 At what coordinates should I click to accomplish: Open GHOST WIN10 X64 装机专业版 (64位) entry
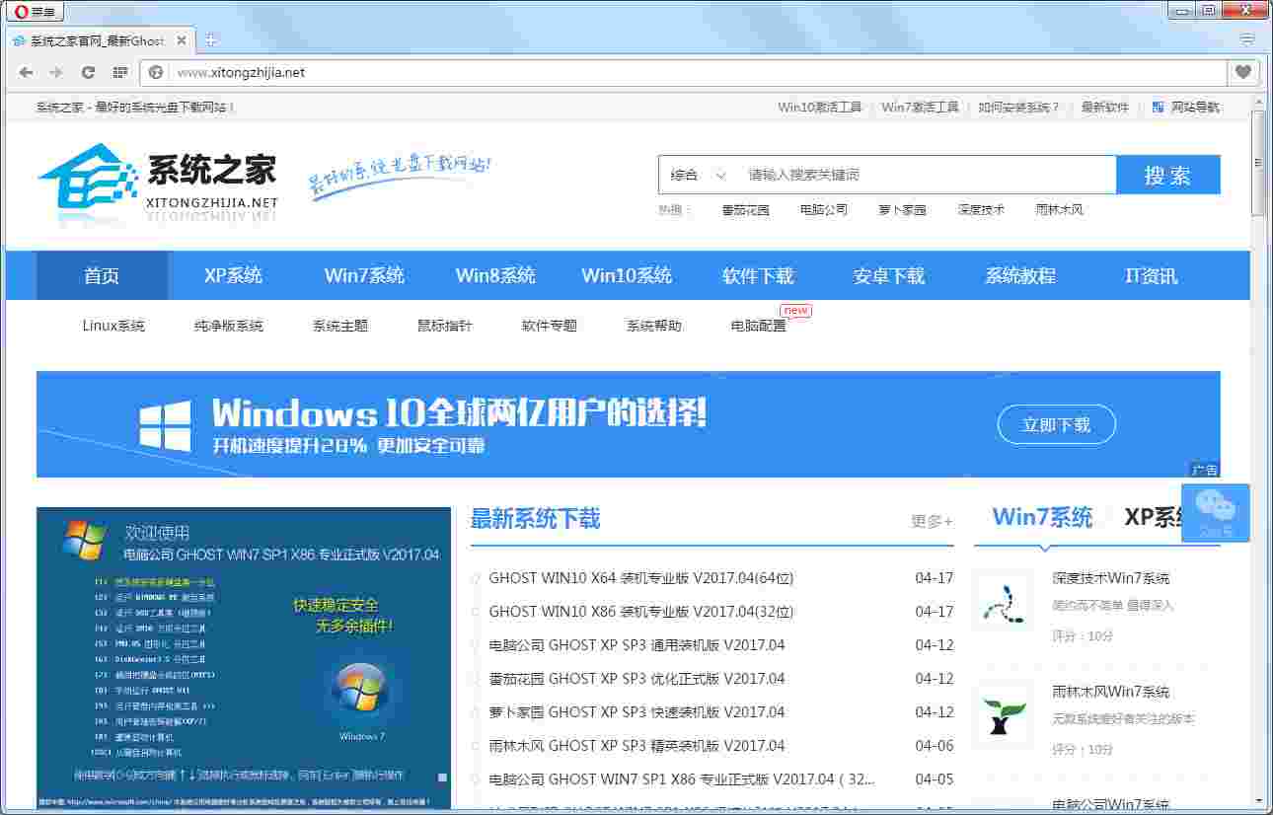(x=641, y=578)
